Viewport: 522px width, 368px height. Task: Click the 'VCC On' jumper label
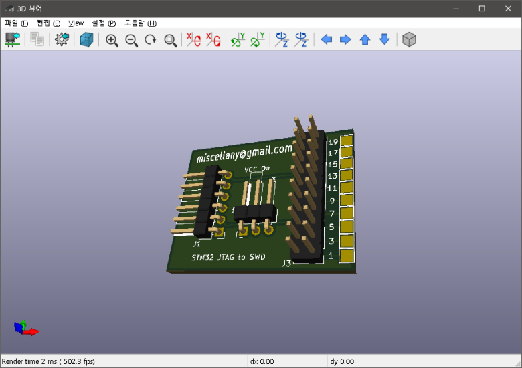[257, 169]
